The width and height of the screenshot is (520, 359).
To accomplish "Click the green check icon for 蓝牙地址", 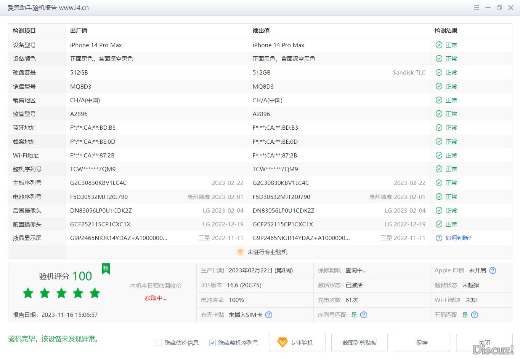I will pyautogui.click(x=439, y=127).
